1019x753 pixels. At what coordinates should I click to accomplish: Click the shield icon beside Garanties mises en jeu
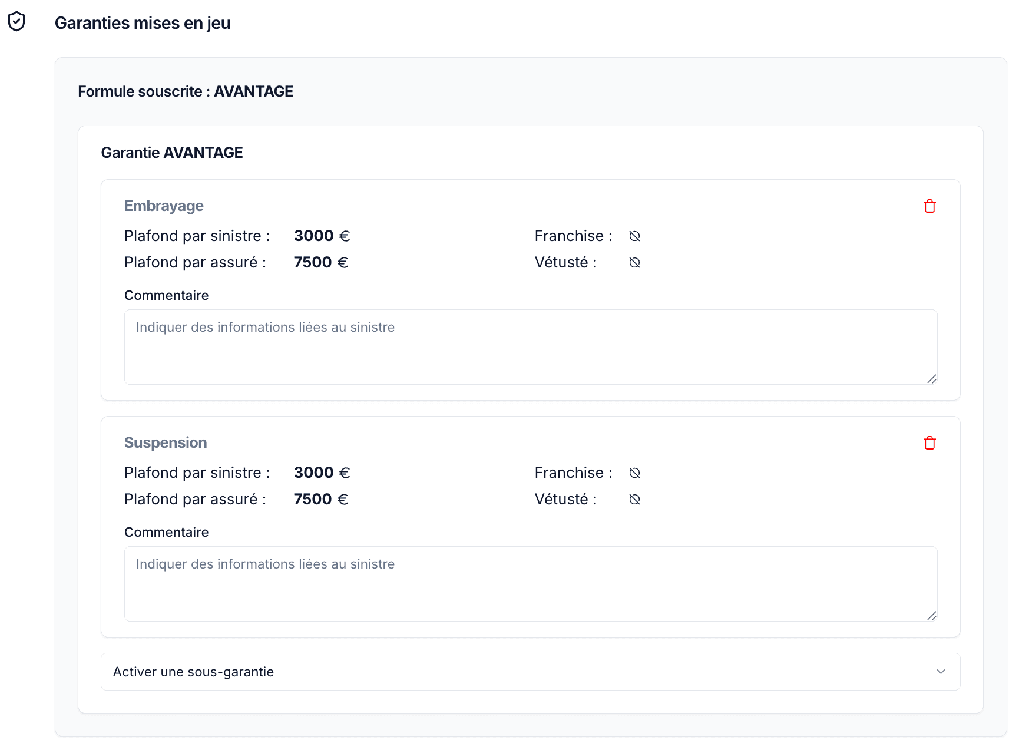16,22
